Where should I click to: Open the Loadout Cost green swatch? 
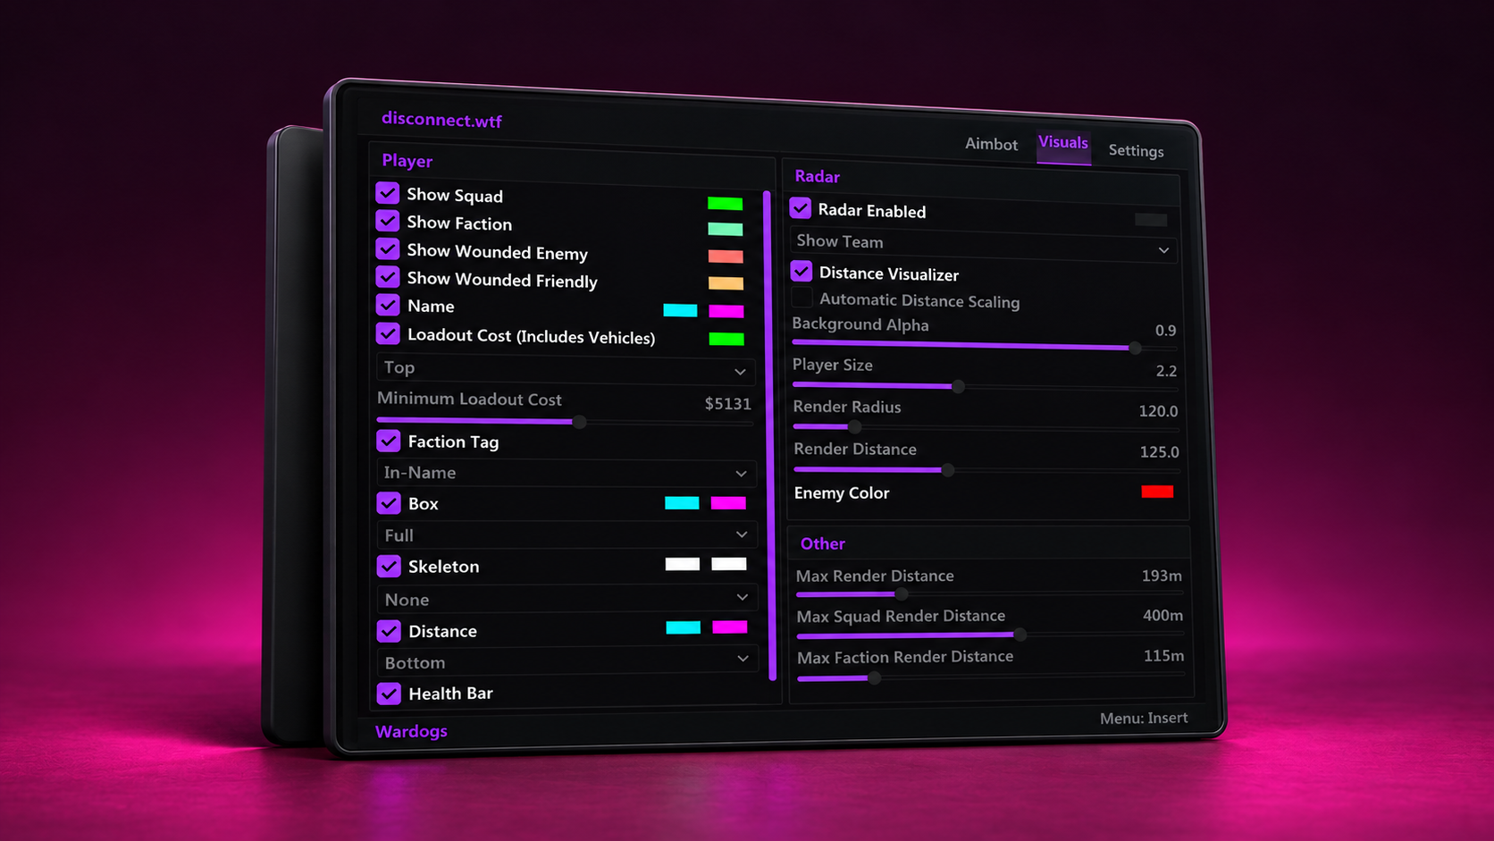pyautogui.click(x=726, y=339)
